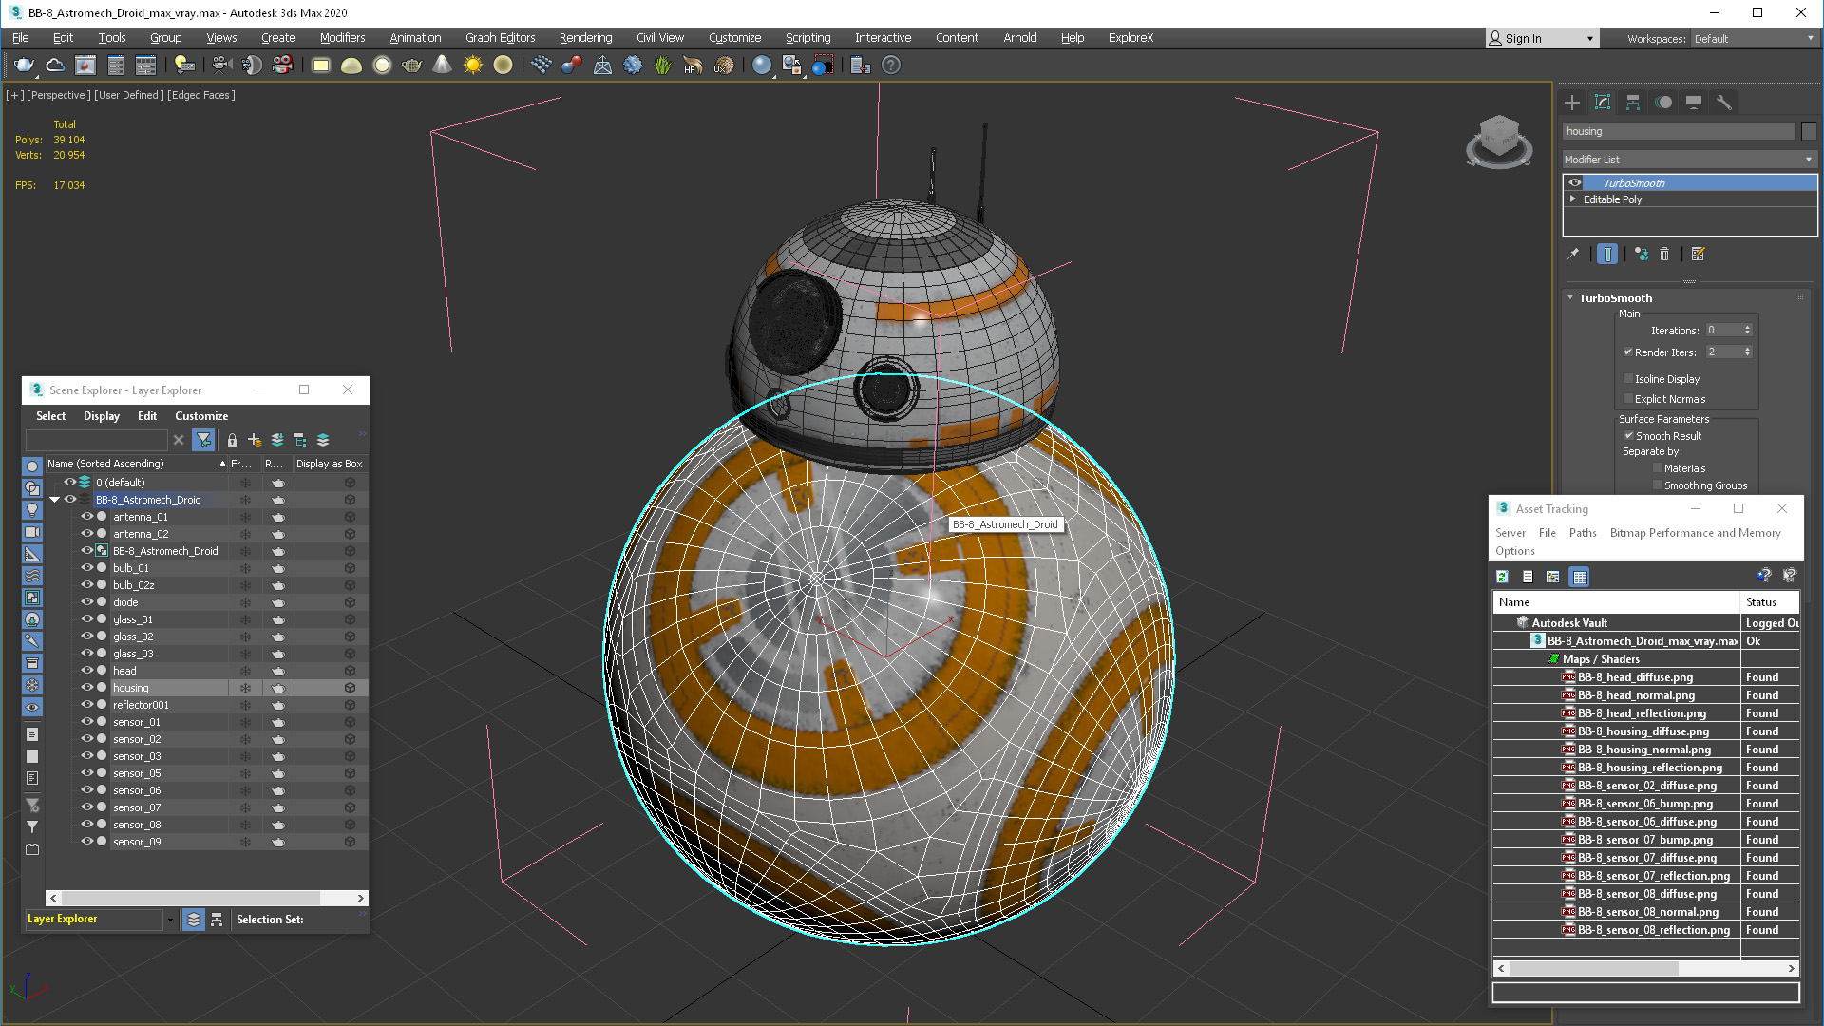Click the help question mark toolbar icon
The height and width of the screenshot is (1026, 1824).
pos(890,65)
